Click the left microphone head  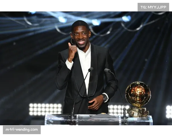[x=91, y=69]
